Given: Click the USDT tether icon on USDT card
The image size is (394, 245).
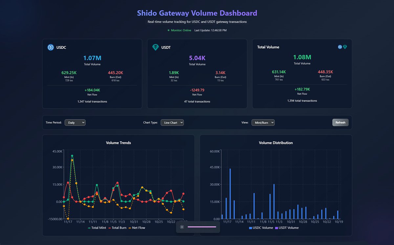Looking at the screenshot, I should coord(156,47).
